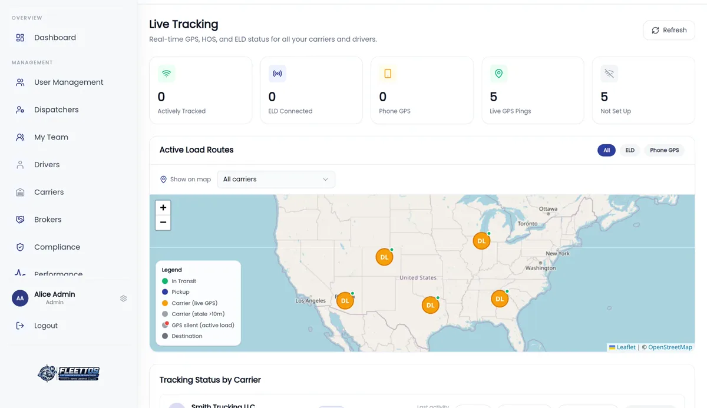This screenshot has height=408, width=707.
Task: Select the Actively Tracked card label
Action: point(181,111)
